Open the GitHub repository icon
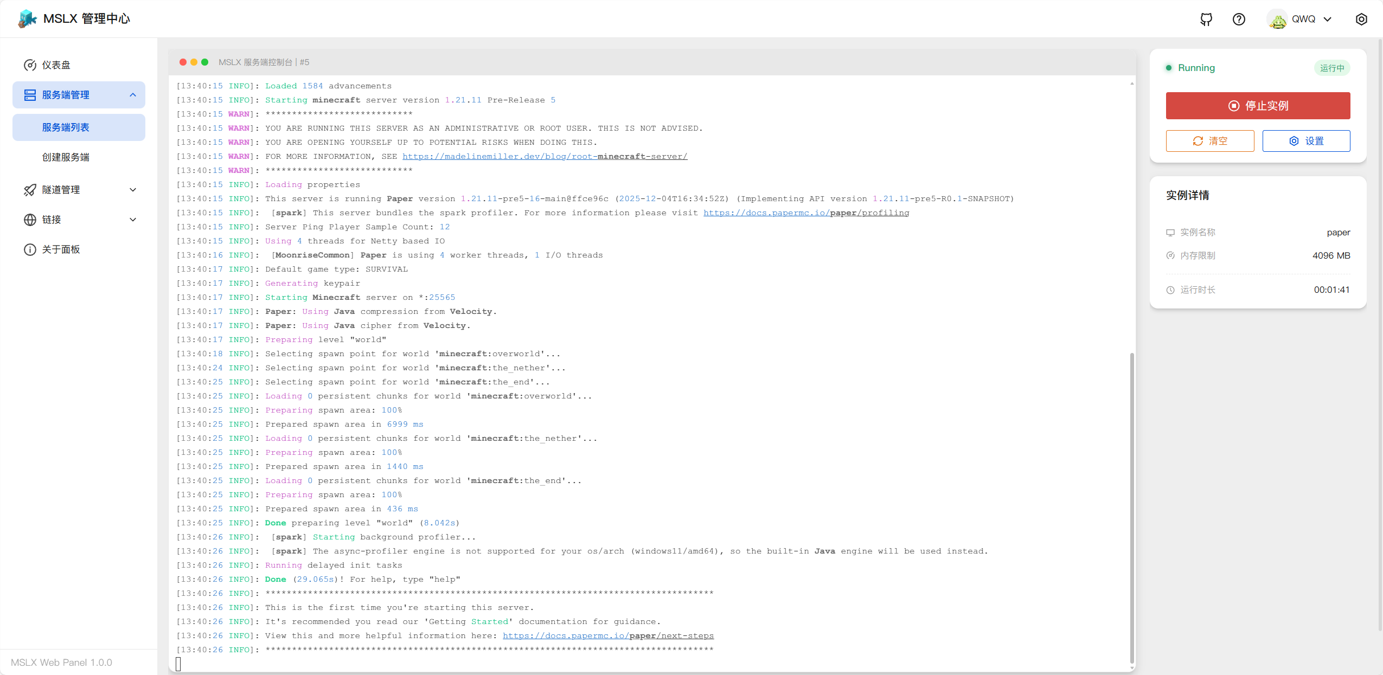Viewport: 1383px width, 675px height. 1206,20
